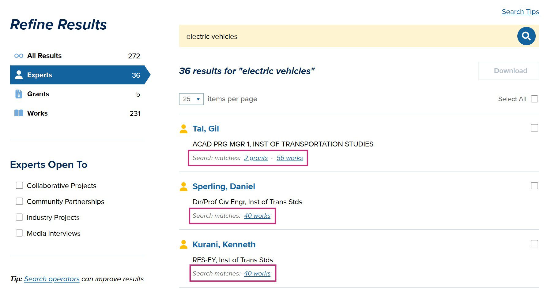The width and height of the screenshot is (555, 292).
Task: Check the Media Interviews filter
Action: [19, 233]
